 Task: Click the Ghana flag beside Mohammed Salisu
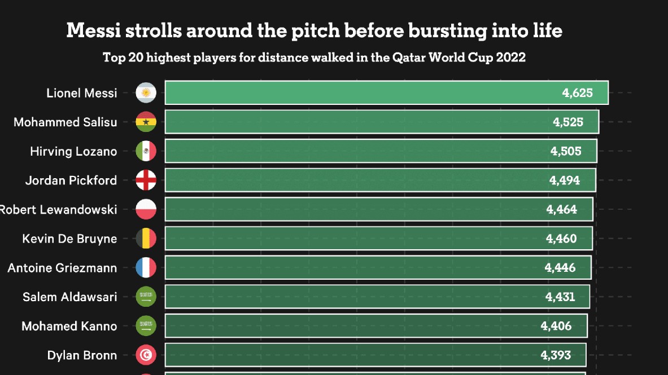146,122
